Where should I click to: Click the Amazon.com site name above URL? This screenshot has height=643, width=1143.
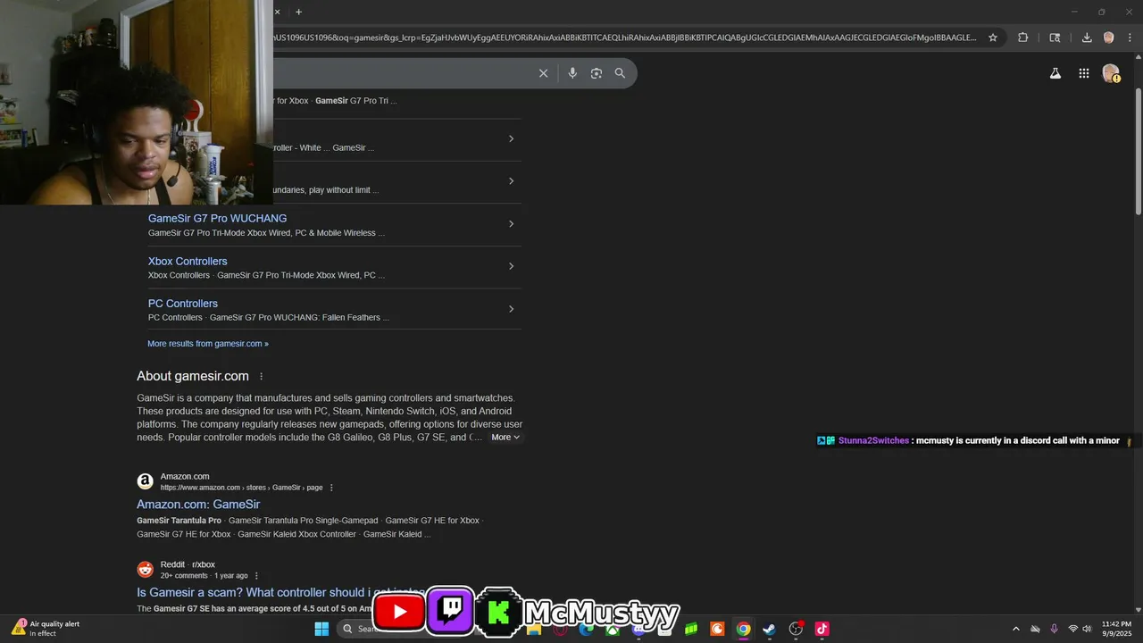click(185, 477)
